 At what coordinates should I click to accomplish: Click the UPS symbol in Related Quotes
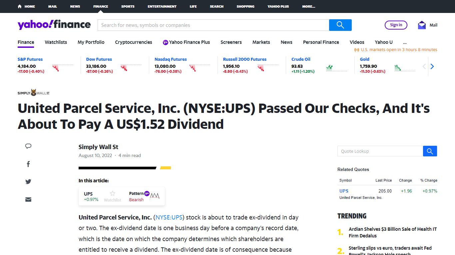click(344, 191)
